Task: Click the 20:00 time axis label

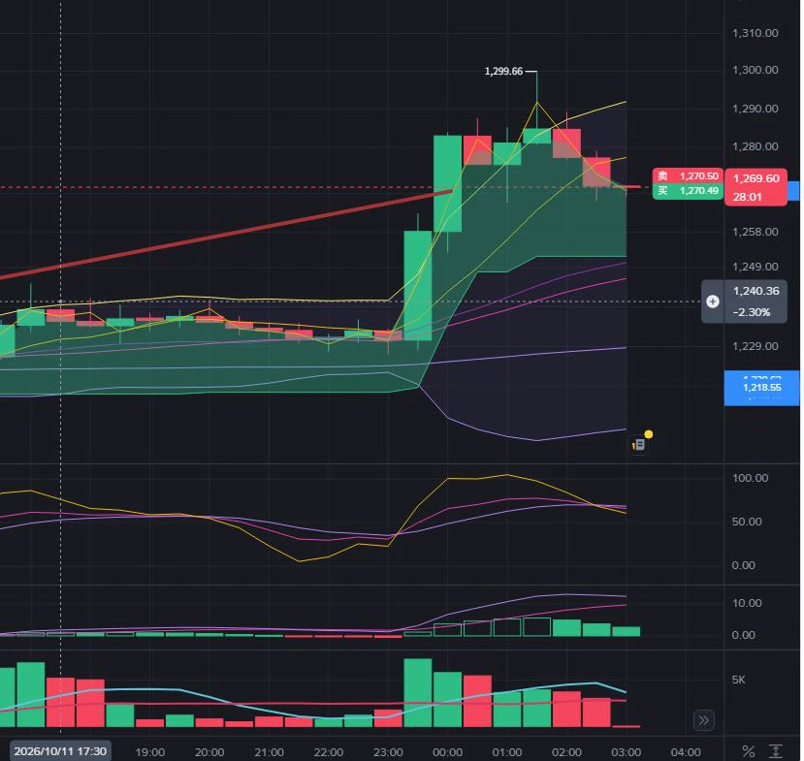Action: [209, 752]
